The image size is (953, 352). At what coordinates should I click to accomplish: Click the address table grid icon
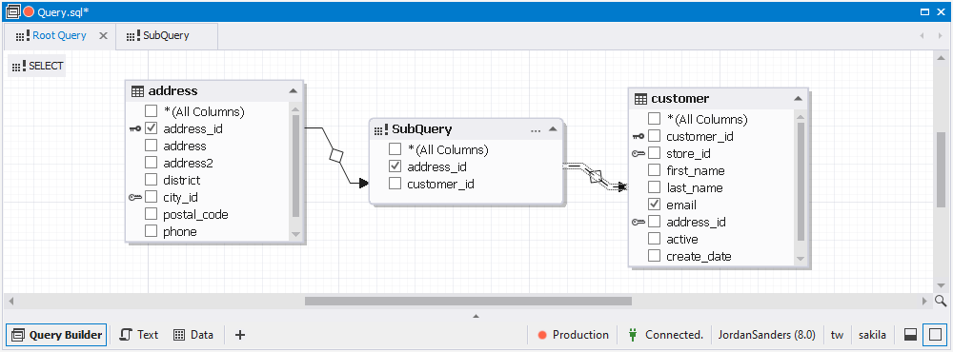click(x=138, y=91)
